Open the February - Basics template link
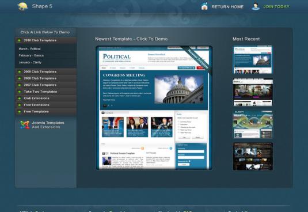 click(31, 55)
